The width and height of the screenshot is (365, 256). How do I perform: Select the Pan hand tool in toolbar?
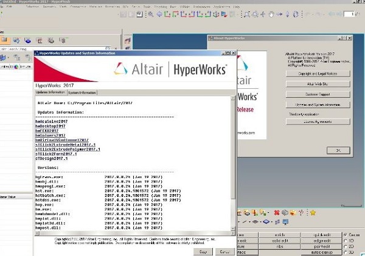point(271,15)
